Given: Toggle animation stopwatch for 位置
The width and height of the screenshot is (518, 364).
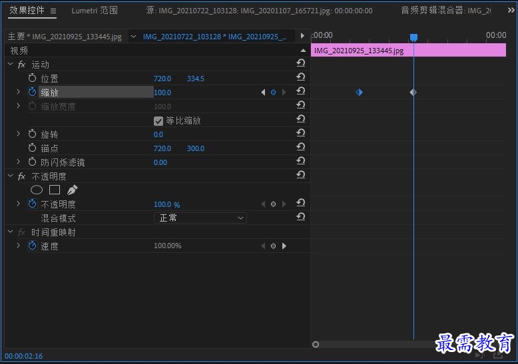Looking at the screenshot, I should [x=32, y=79].
